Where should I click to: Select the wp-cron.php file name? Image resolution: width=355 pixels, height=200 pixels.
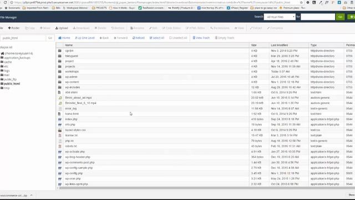click(x=73, y=179)
